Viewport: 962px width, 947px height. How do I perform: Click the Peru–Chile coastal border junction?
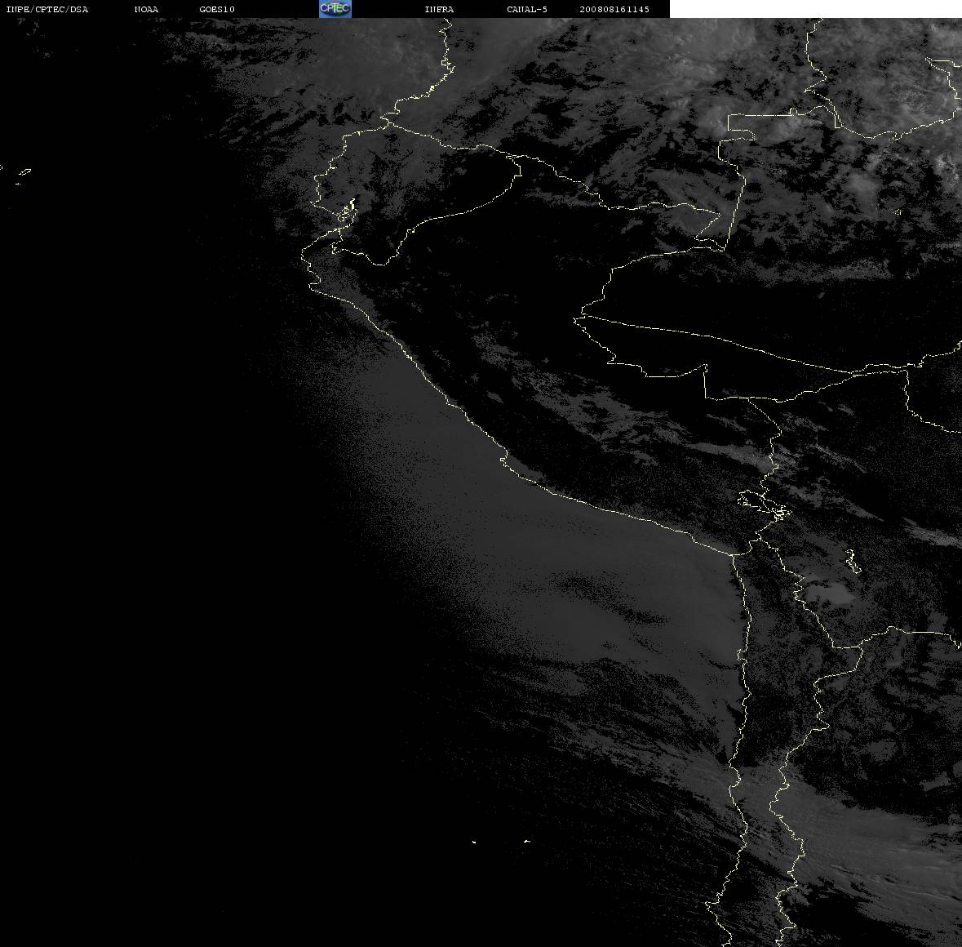click(734, 555)
